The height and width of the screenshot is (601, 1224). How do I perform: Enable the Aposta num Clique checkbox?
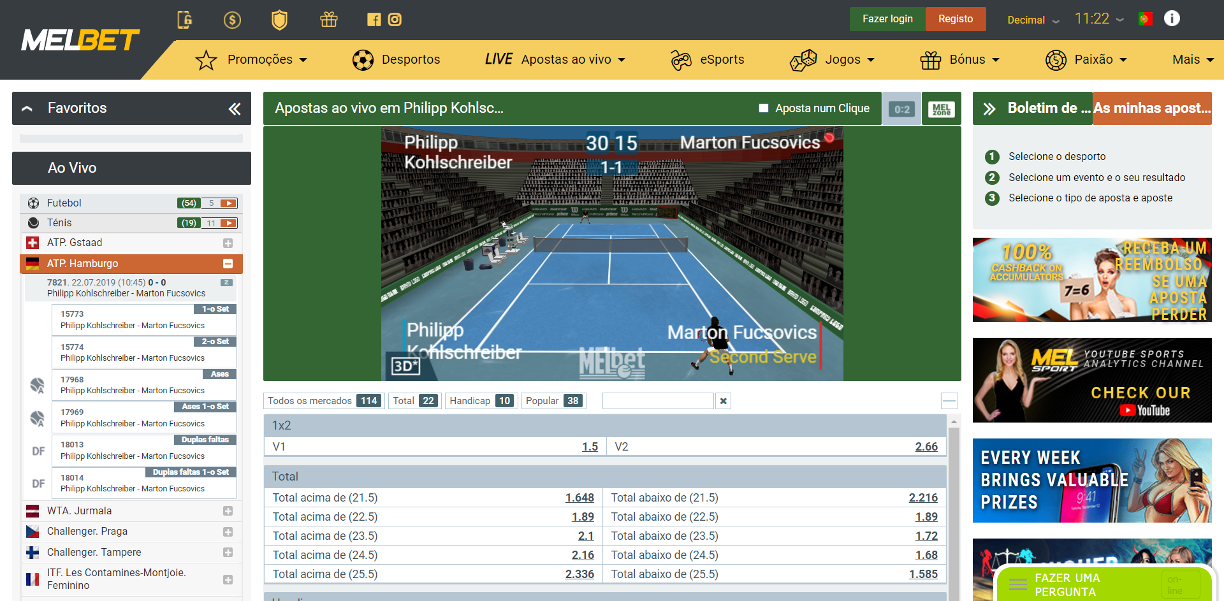click(764, 108)
